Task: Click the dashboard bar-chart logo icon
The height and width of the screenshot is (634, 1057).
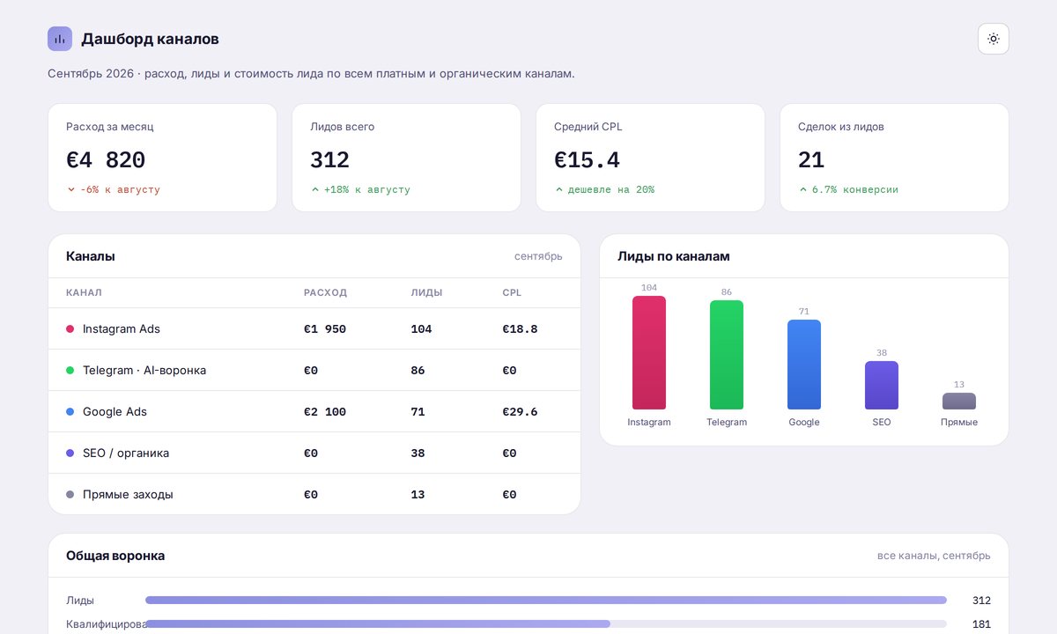Action: click(x=60, y=39)
